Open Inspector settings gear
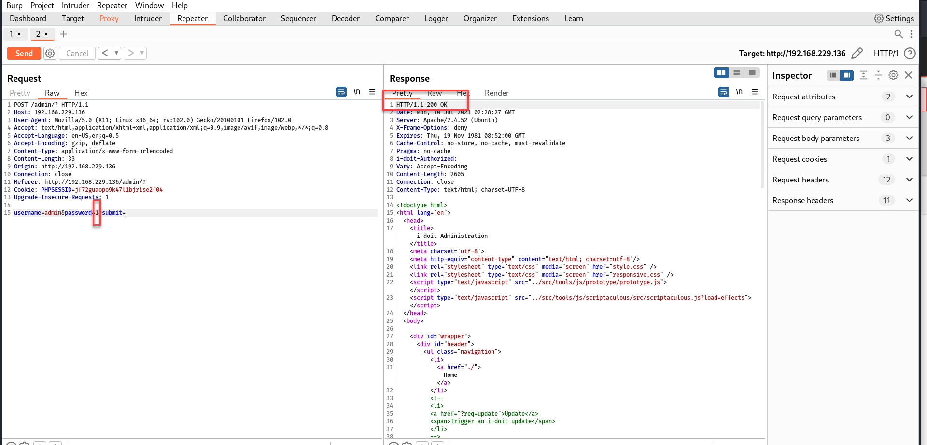The width and height of the screenshot is (927, 445). (x=893, y=75)
